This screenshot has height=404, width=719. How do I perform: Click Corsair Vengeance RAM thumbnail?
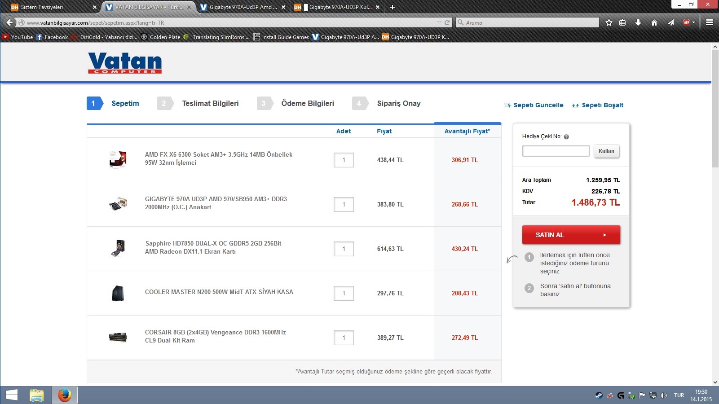point(118,337)
